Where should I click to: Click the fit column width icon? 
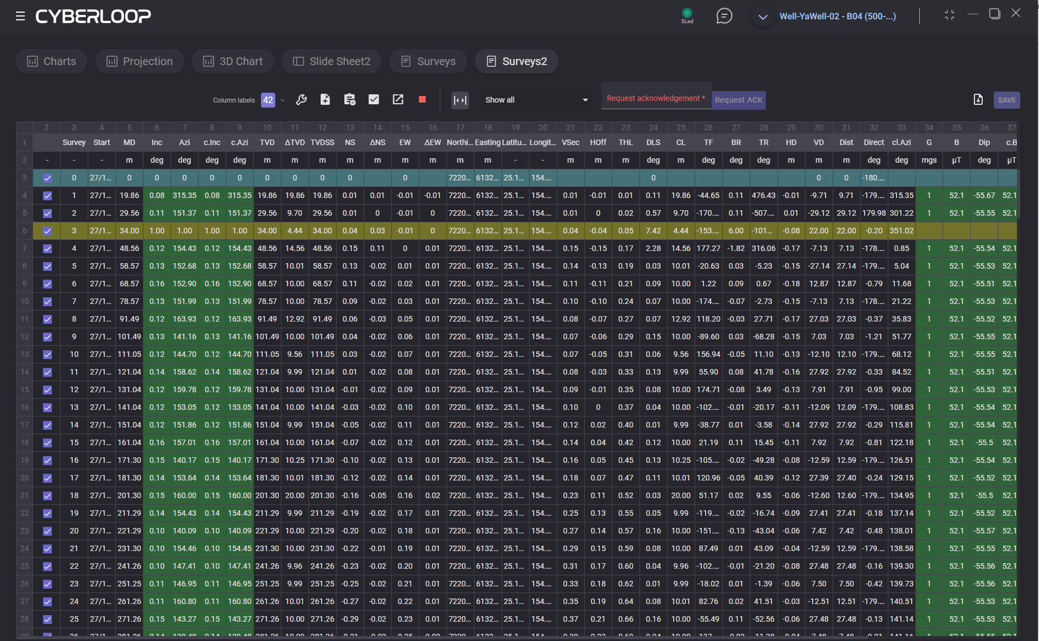[460, 100]
